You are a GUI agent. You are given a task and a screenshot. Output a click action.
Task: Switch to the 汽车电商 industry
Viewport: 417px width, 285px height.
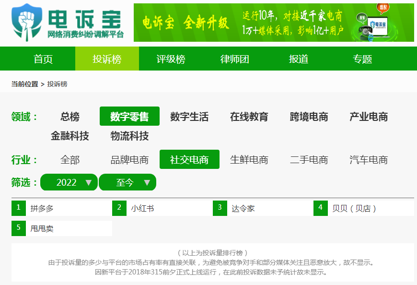pos(369,160)
